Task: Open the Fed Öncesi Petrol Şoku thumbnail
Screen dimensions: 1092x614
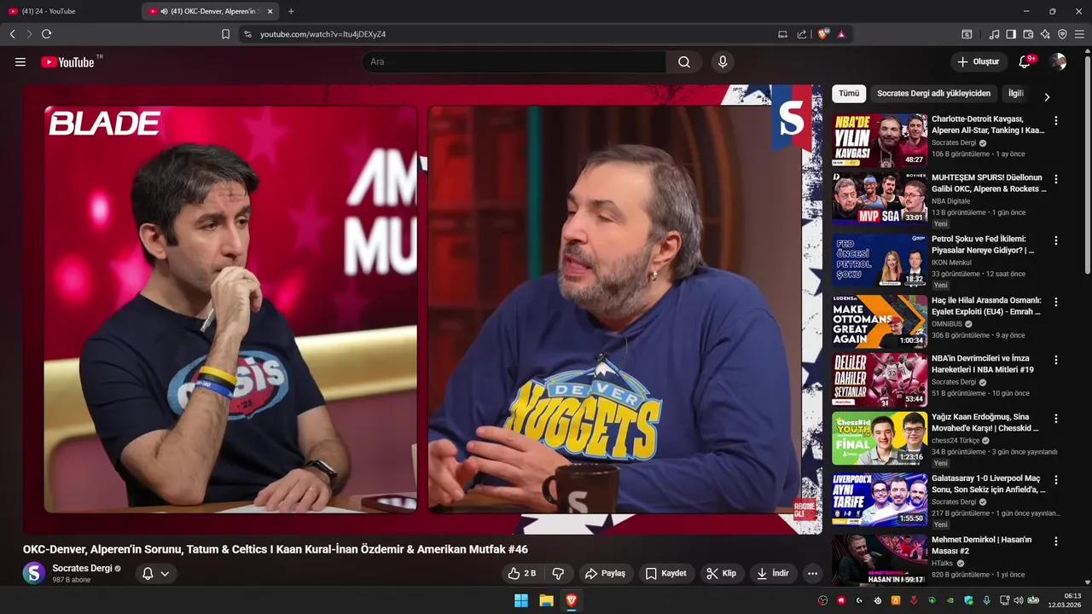Action: click(x=880, y=260)
